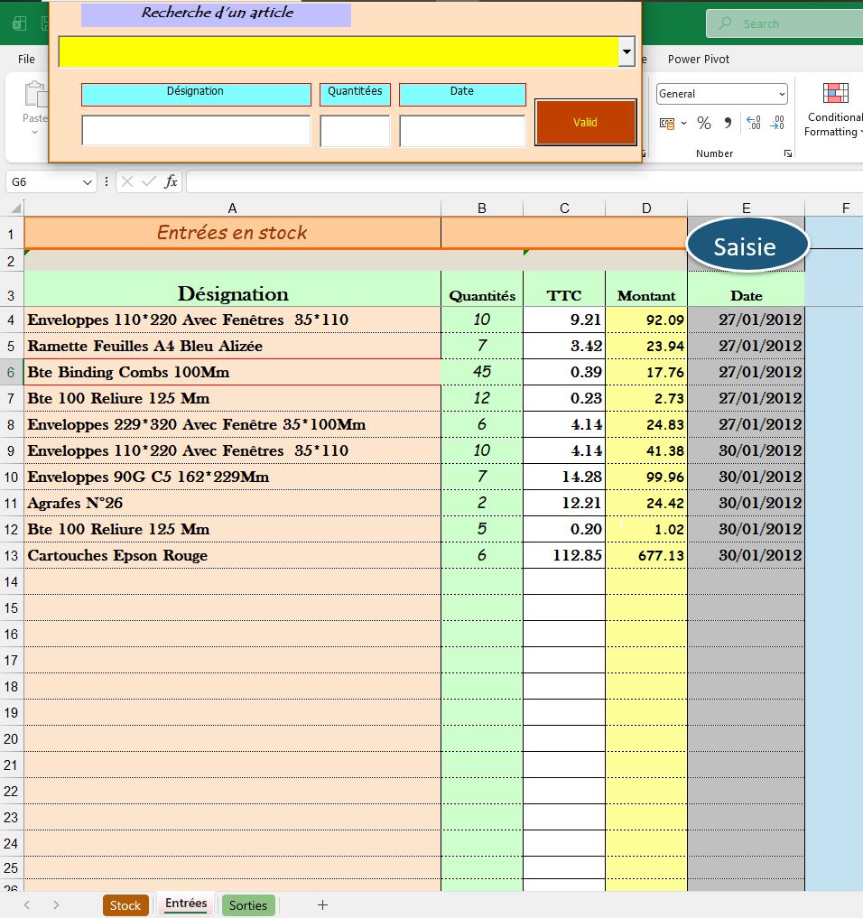Select the Entrées en stock title cell
The width and height of the screenshot is (863, 918).
(x=232, y=232)
